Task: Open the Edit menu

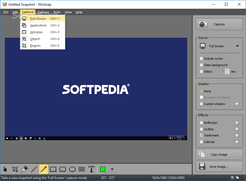Action: pyautogui.click(x=15, y=12)
